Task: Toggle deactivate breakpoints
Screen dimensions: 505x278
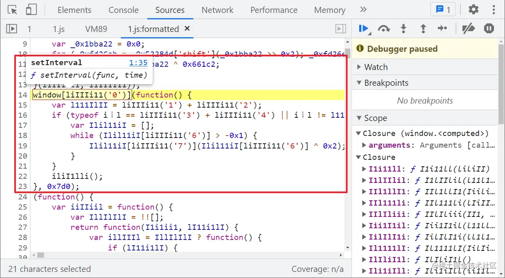Action: tap(468, 29)
